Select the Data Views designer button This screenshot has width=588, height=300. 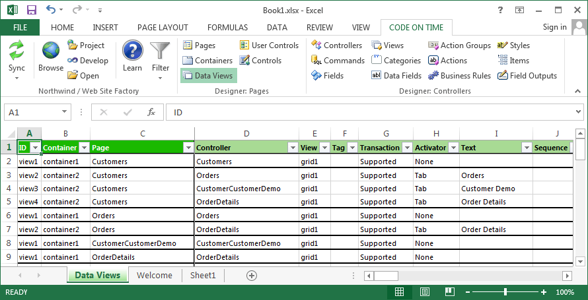click(x=209, y=76)
